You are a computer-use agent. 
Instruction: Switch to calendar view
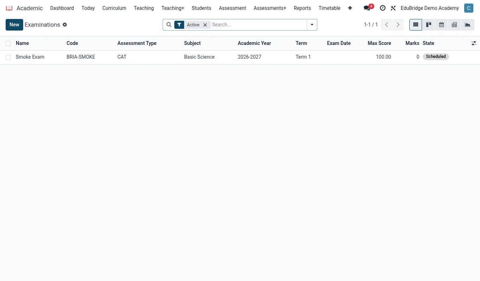[441, 25]
